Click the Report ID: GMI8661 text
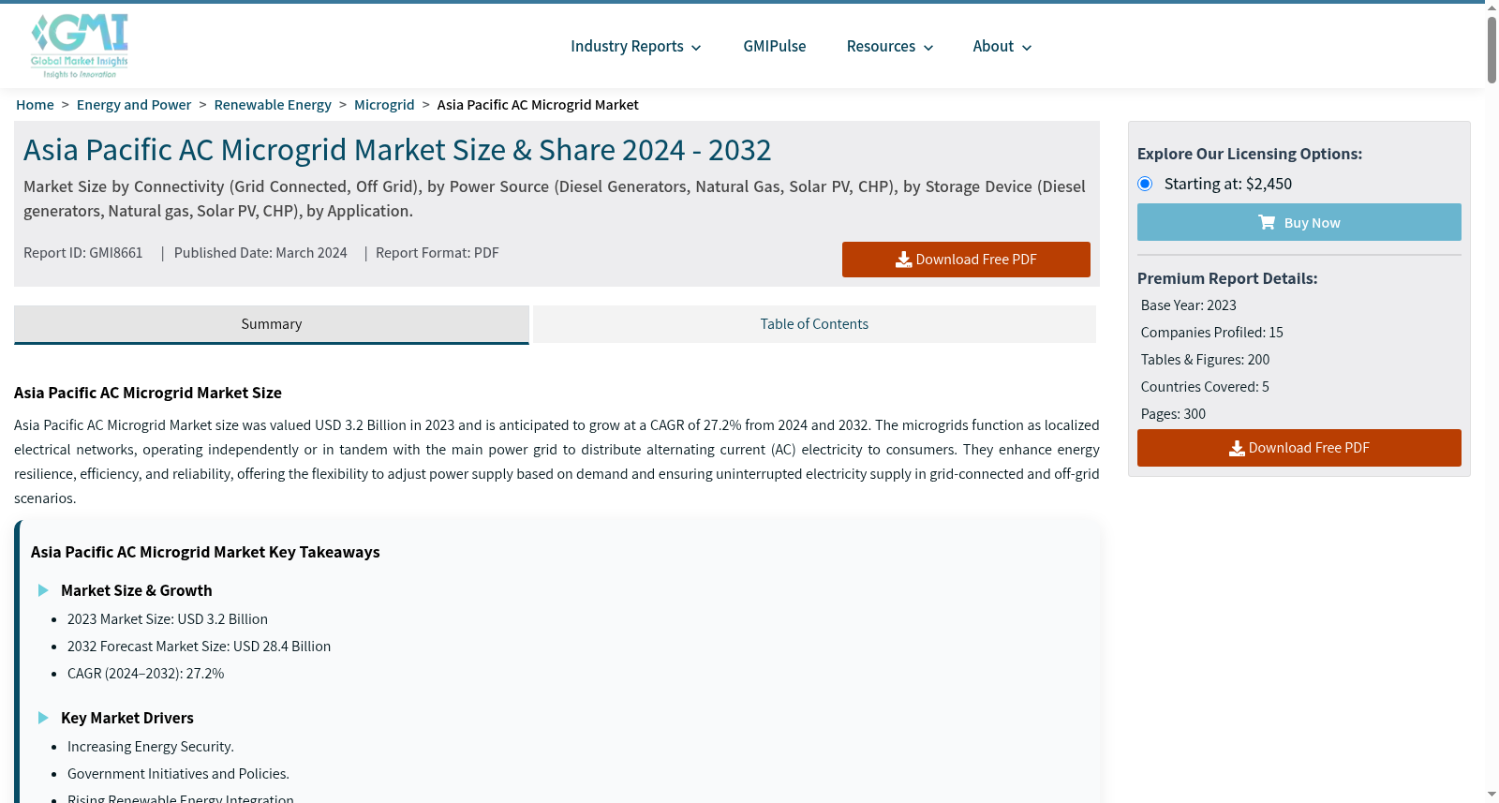The height and width of the screenshot is (803, 1499). (x=83, y=253)
